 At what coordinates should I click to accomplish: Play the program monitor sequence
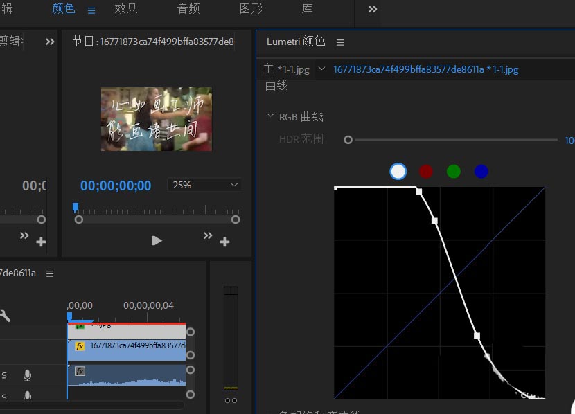click(157, 240)
